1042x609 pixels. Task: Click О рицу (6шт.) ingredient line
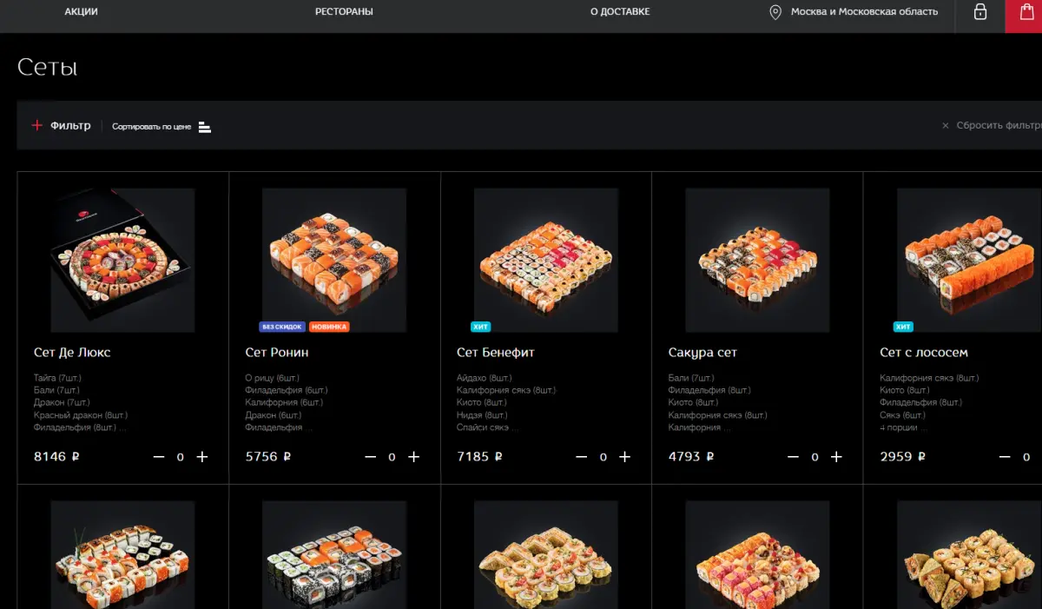[x=274, y=378]
